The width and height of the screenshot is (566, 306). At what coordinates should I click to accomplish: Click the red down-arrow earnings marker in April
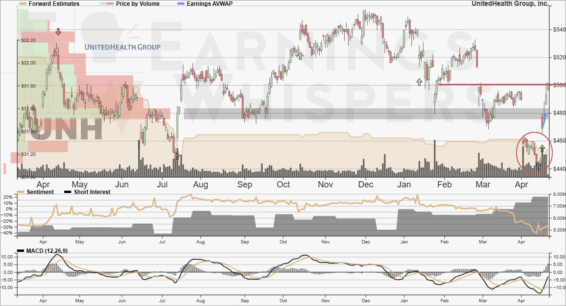pos(58,32)
